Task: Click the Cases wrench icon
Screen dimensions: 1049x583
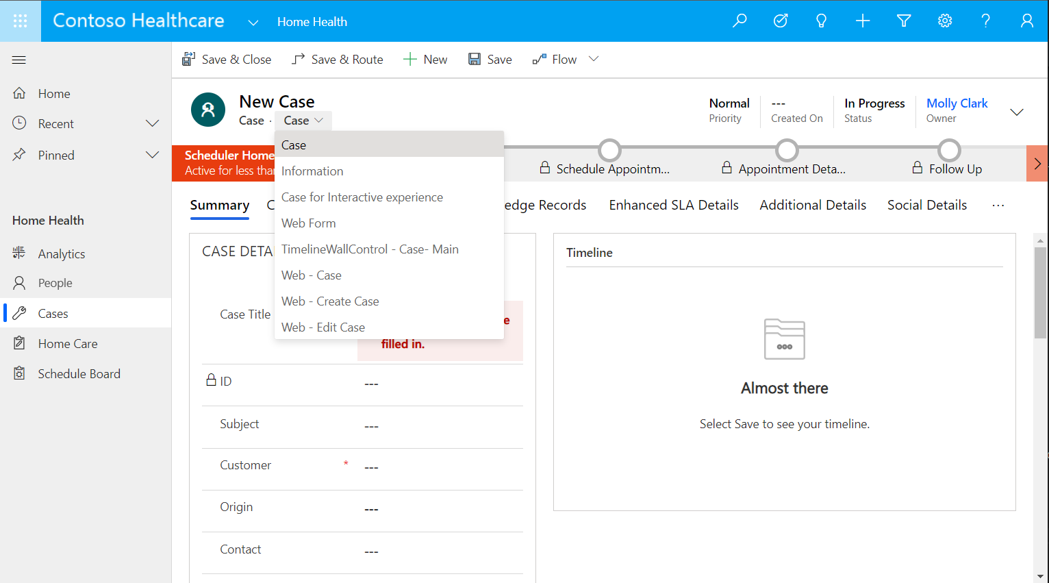Action: pyautogui.click(x=19, y=313)
